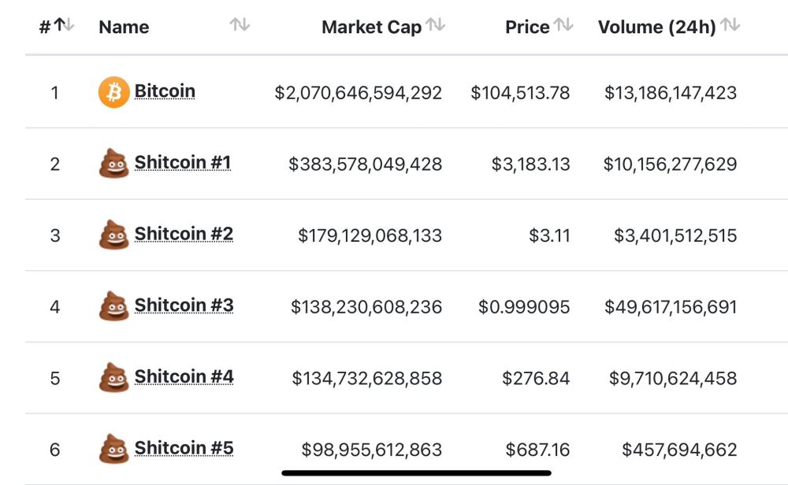788x485 pixels.
Task: Click the orange Bitcoin logo icon
Action: (x=114, y=92)
